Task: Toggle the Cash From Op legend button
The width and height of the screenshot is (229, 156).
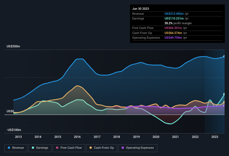Action: [102, 148]
